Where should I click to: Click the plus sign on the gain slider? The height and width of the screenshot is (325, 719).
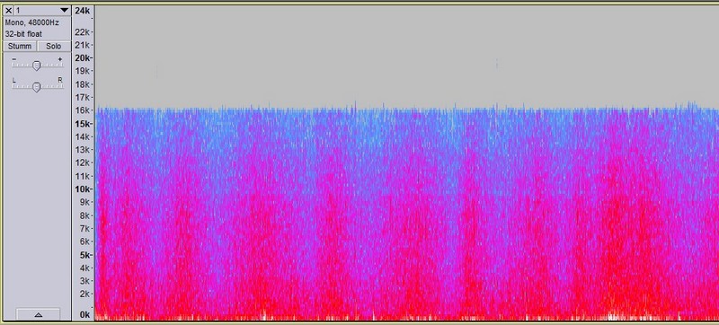point(59,59)
